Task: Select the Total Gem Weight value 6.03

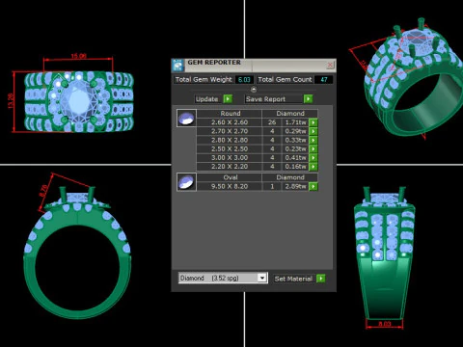Action: (244, 79)
